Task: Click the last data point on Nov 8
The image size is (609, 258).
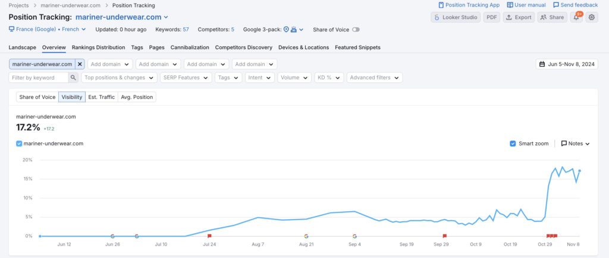Action: (579, 171)
